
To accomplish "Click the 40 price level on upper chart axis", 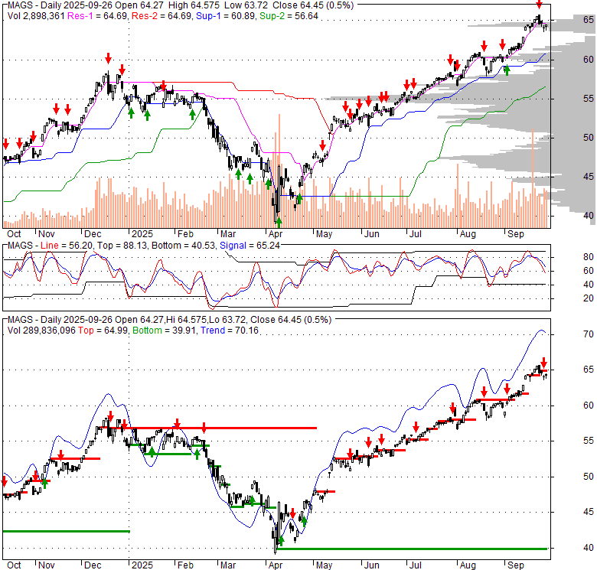I will tap(589, 216).
